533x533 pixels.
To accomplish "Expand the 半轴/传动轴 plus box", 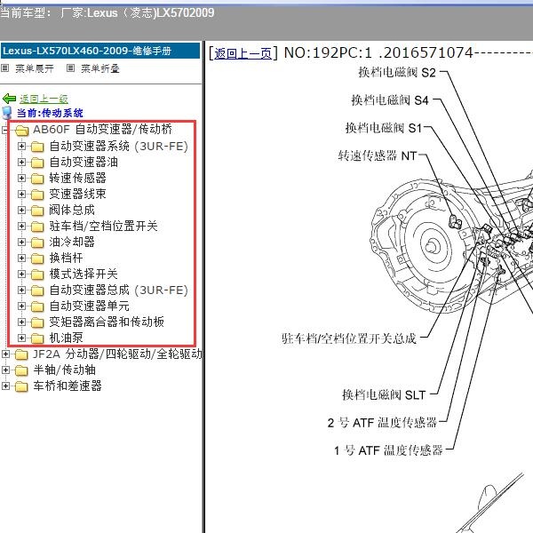I will coord(5,370).
